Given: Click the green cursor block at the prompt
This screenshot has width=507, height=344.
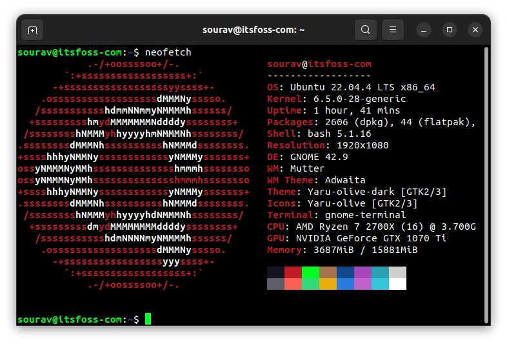Looking at the screenshot, I should pos(148,319).
